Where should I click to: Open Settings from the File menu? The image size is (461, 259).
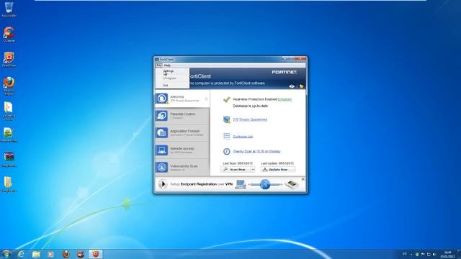169,71
